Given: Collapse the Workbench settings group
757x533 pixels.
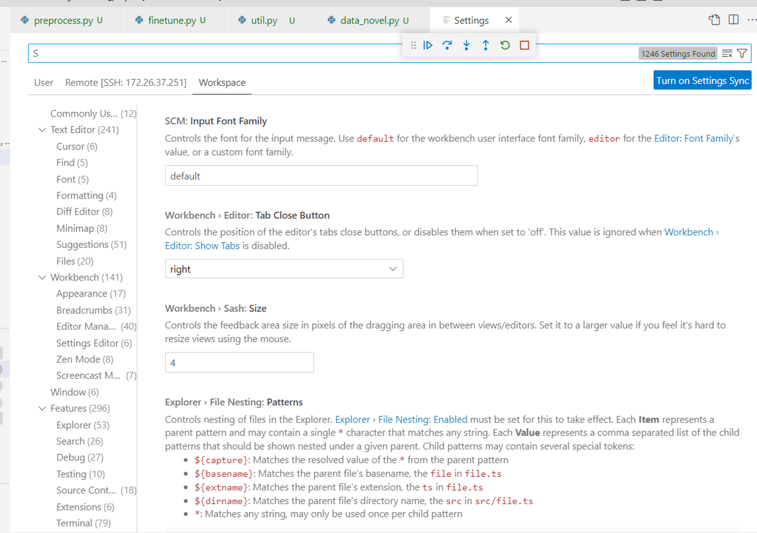Looking at the screenshot, I should [x=42, y=277].
